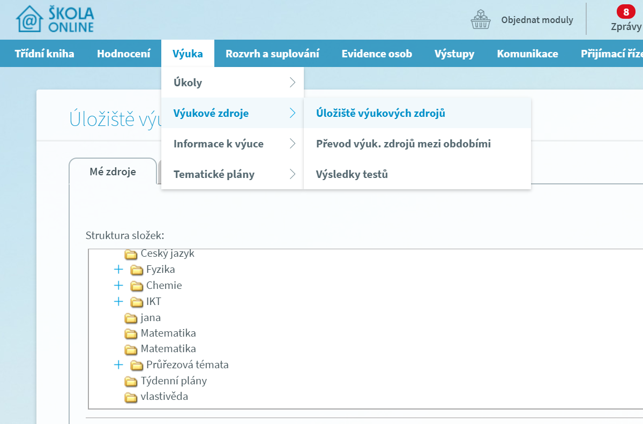Expand the Průřezová témata folder

(118, 365)
